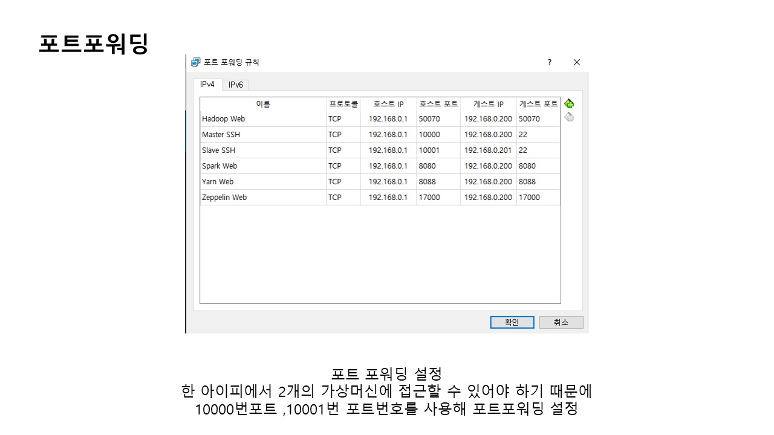Image resolution: width=774 pixels, height=435 pixels.
Task: Click the help question mark button
Action: click(x=550, y=62)
